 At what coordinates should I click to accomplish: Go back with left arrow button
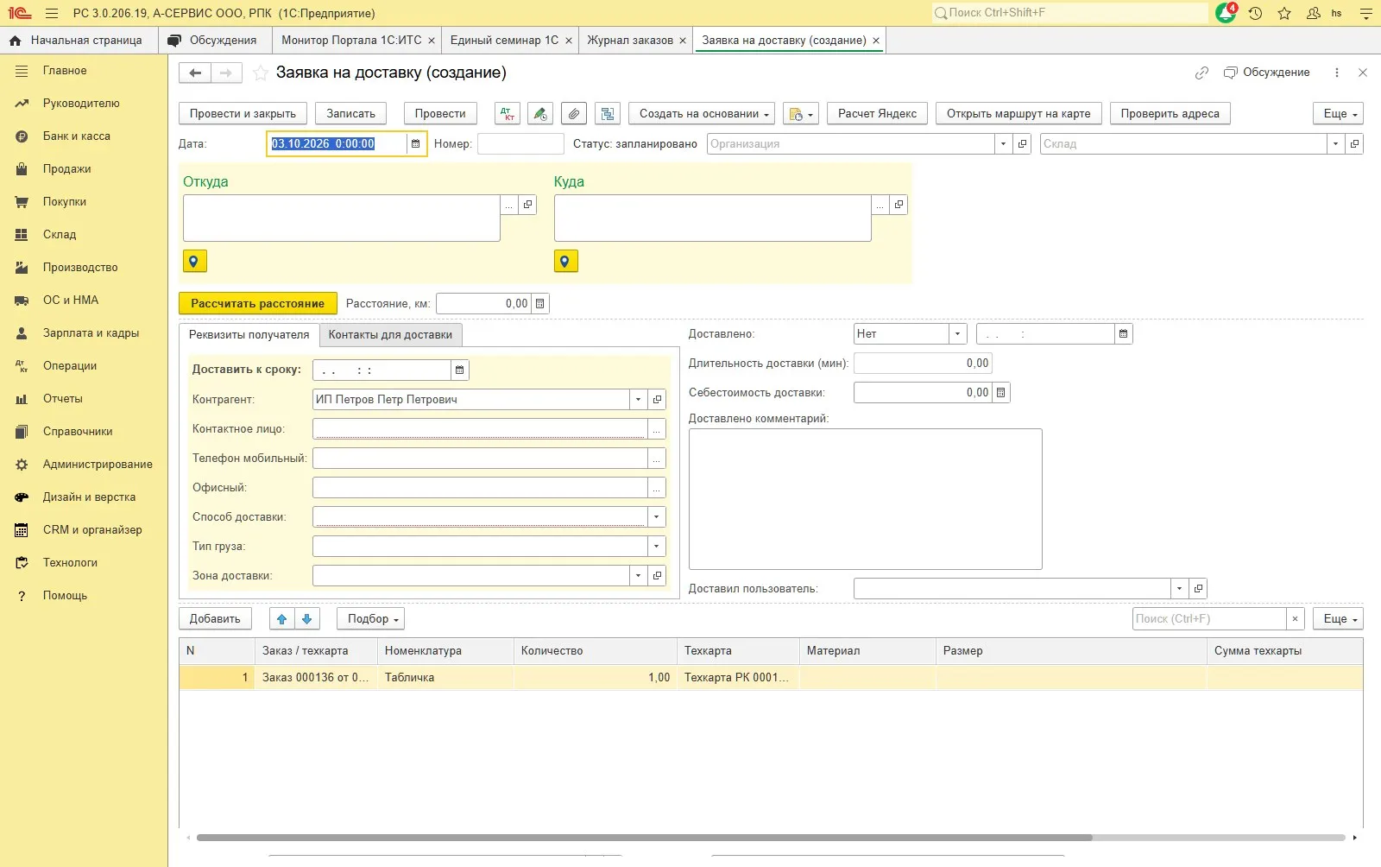coord(195,73)
